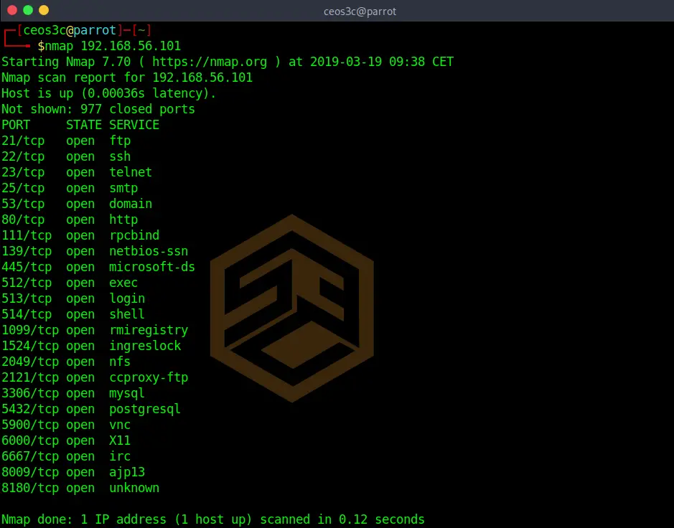Click the 2019-03-19 09:38 CET timestamp
The height and width of the screenshot is (528, 674).
pyautogui.click(x=382, y=62)
